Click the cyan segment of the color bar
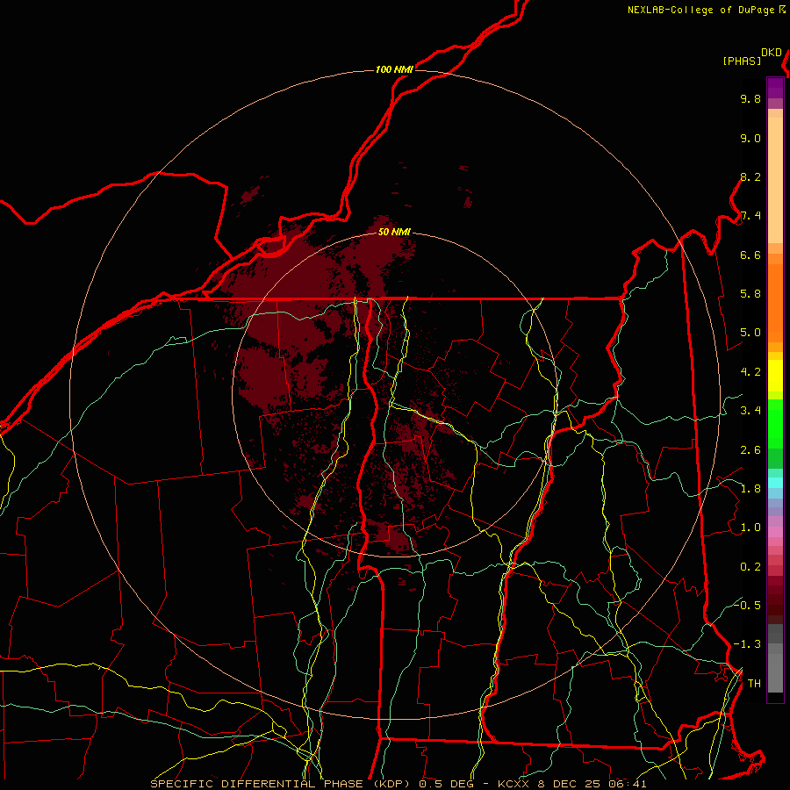 tap(775, 482)
